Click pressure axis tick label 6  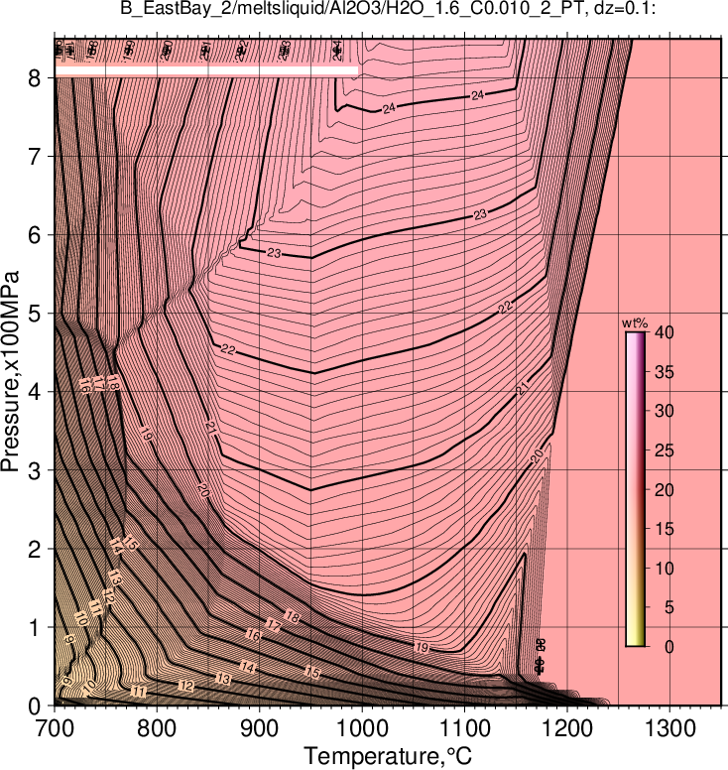(x=34, y=235)
